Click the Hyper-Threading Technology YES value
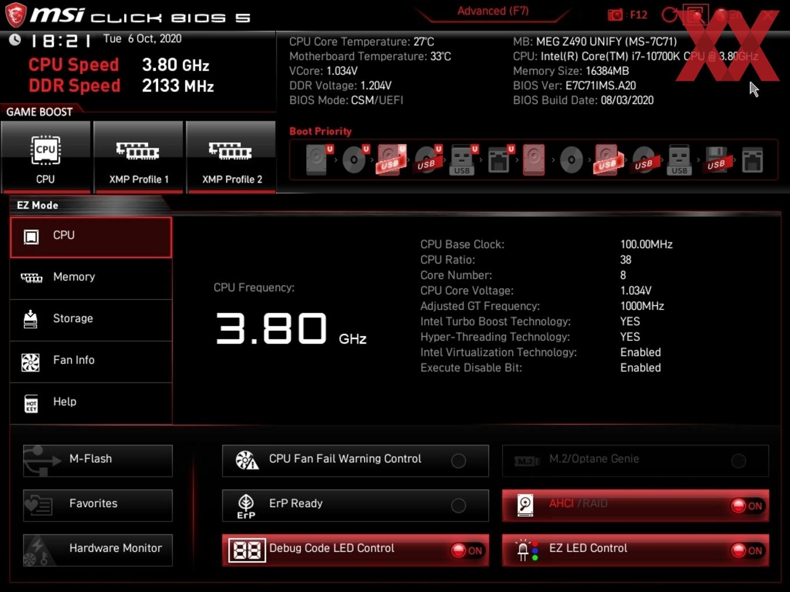The width and height of the screenshot is (790, 592). (630, 337)
